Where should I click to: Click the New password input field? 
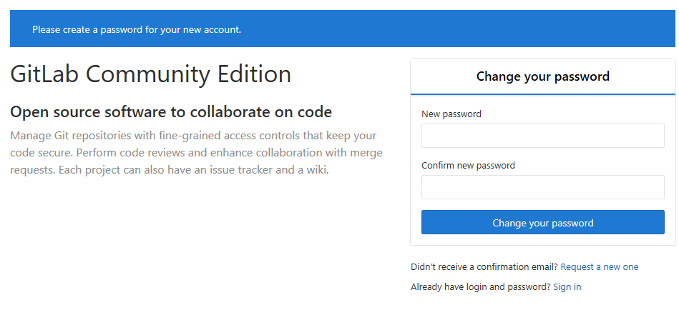point(542,136)
